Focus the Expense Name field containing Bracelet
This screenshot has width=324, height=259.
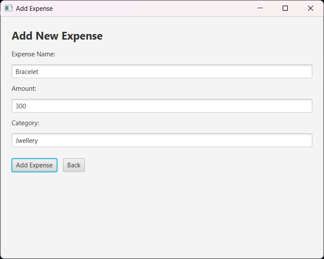(x=162, y=71)
